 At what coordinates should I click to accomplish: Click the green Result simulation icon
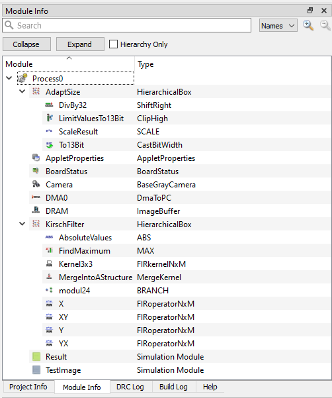tap(36, 357)
